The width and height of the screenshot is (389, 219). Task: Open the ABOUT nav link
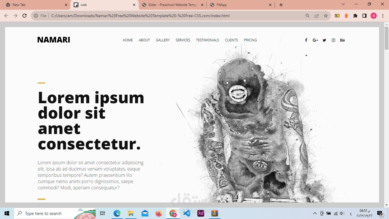coord(144,40)
